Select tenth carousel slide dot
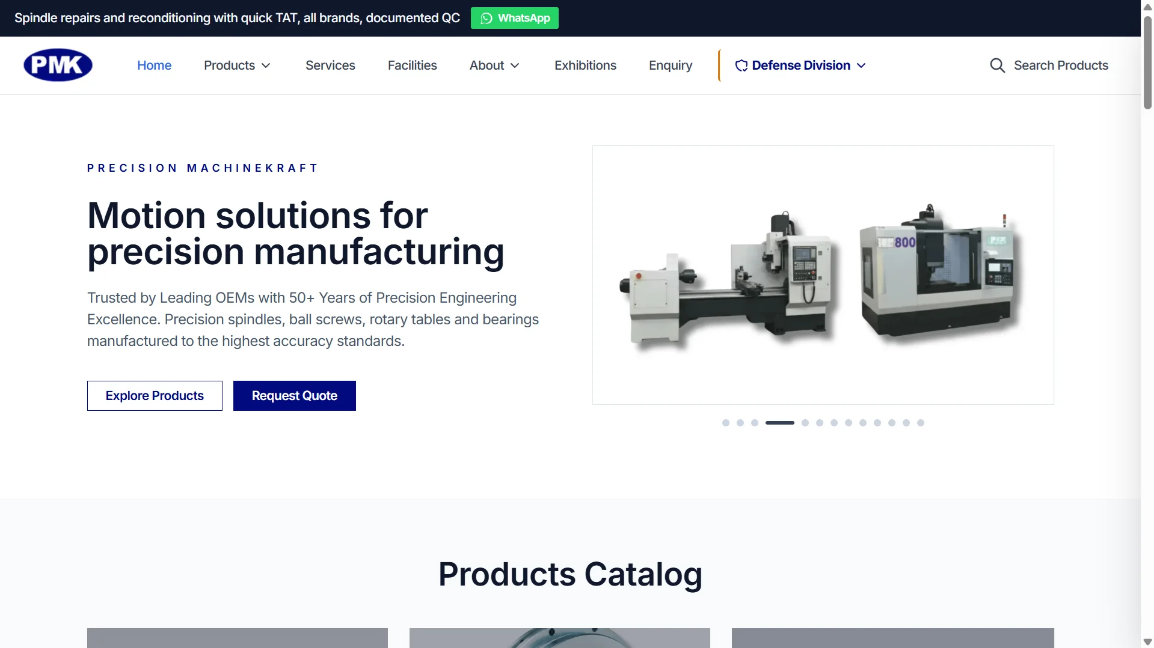This screenshot has height=648, width=1154. (x=877, y=423)
